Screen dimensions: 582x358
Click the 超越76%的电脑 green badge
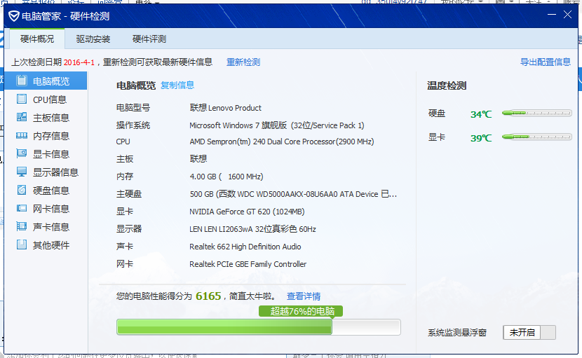(x=301, y=311)
